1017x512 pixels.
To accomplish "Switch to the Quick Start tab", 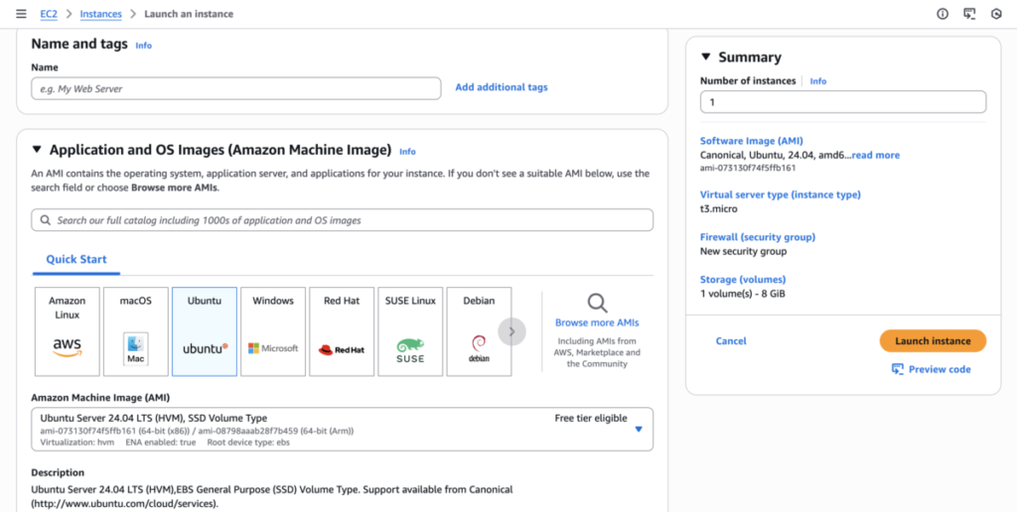I will [76, 260].
